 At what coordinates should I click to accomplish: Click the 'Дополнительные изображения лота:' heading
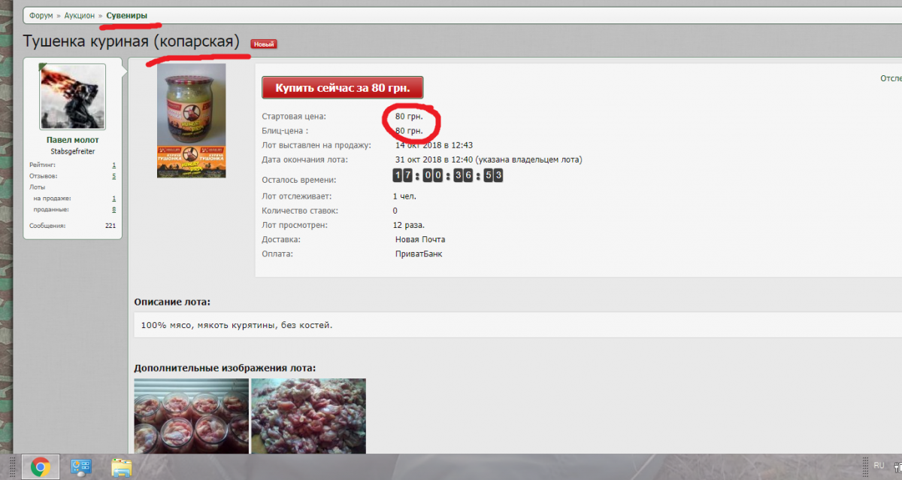225,368
